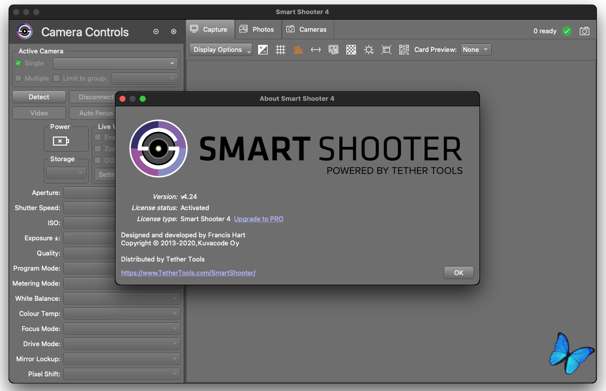Click the collapse icon in Camera Controls header

click(x=156, y=32)
